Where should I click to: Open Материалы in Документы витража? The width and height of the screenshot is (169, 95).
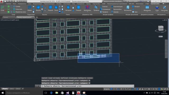(x=147, y=9)
